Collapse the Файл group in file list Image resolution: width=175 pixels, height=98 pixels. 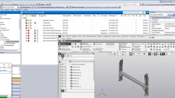[22, 18]
